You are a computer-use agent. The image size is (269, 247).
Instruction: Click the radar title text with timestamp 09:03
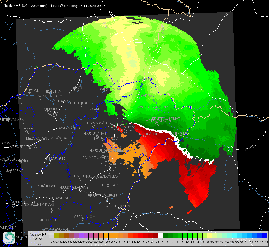pos(55,6)
